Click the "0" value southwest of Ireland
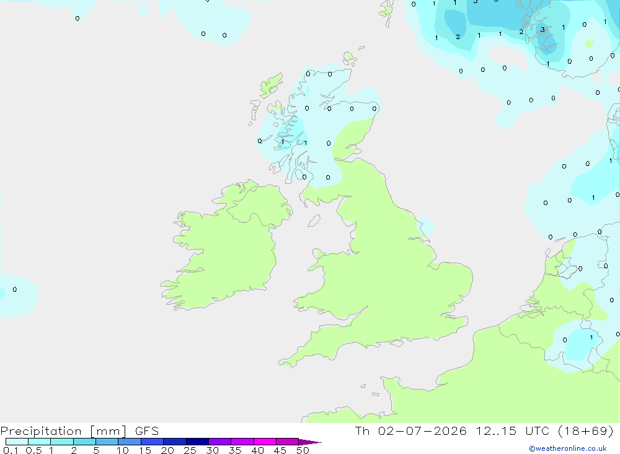Screen dimensions: 620x454 15,290
